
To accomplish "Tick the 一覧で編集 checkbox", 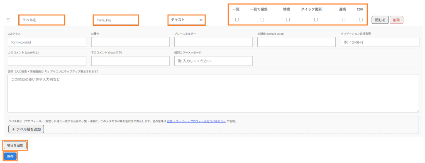I will [262, 19].
